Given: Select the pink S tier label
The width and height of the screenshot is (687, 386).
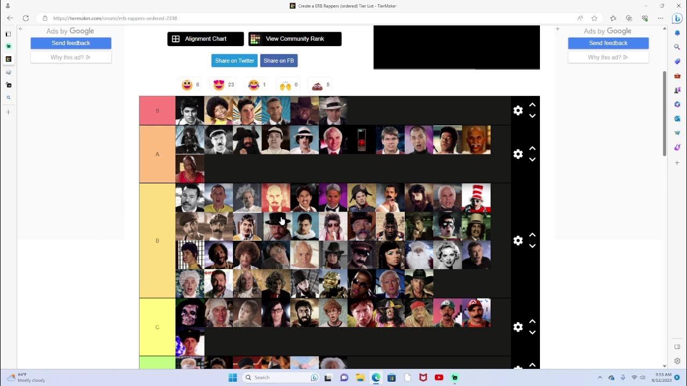Looking at the screenshot, I should pos(157,110).
